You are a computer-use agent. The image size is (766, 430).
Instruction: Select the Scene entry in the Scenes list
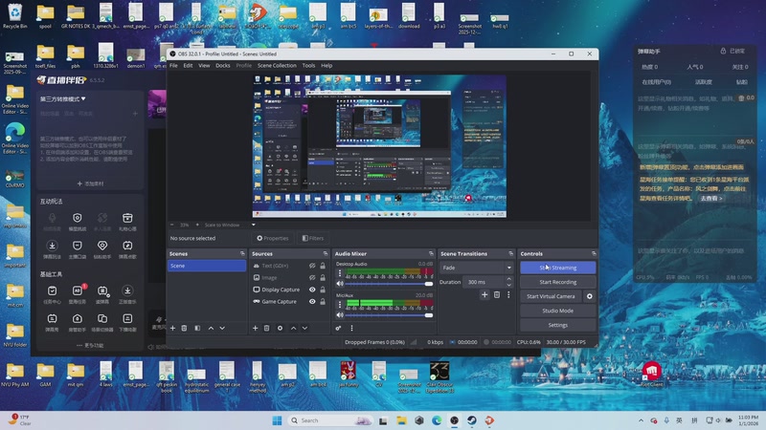207,266
